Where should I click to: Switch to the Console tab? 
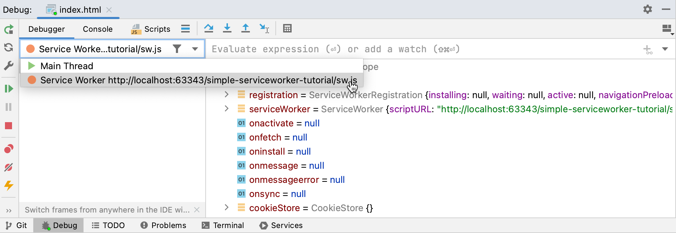click(98, 29)
